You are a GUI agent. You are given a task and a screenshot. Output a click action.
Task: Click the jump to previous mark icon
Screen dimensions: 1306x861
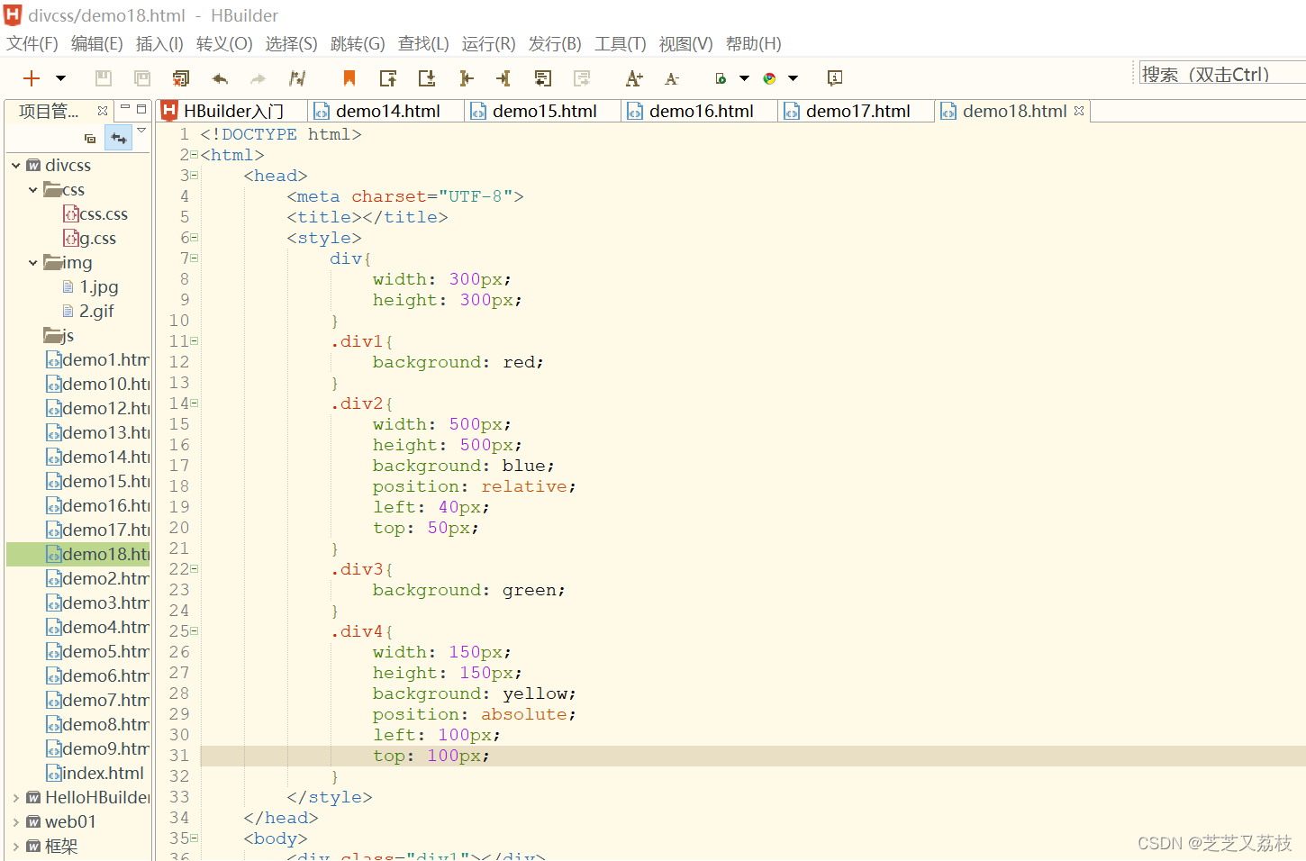pos(388,78)
